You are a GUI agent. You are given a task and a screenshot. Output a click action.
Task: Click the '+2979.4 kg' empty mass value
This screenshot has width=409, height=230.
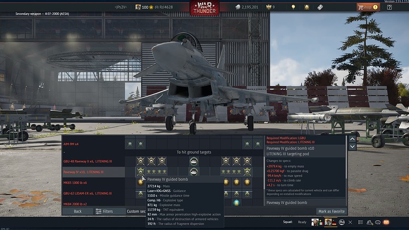[x=274, y=166]
